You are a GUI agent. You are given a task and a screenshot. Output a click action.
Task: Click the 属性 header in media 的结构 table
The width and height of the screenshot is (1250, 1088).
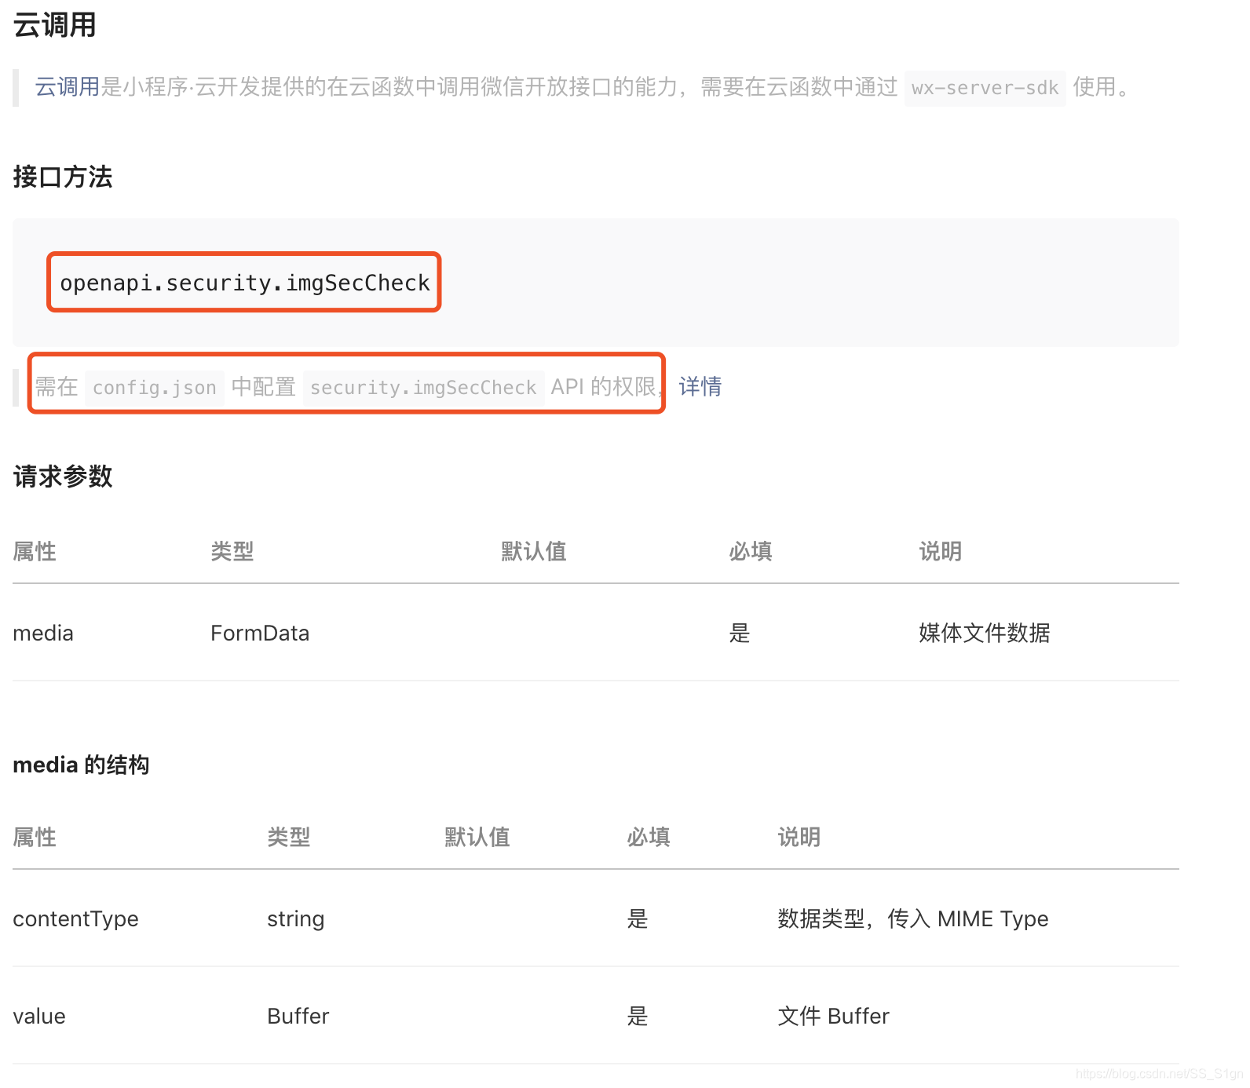[35, 837]
